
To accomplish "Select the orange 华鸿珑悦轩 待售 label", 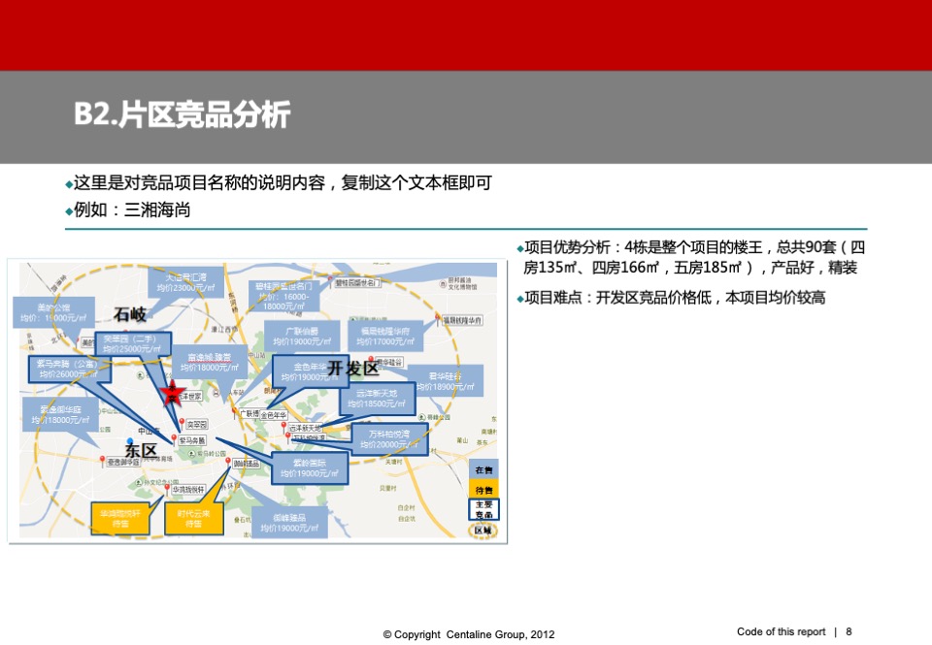I will pos(120,517).
